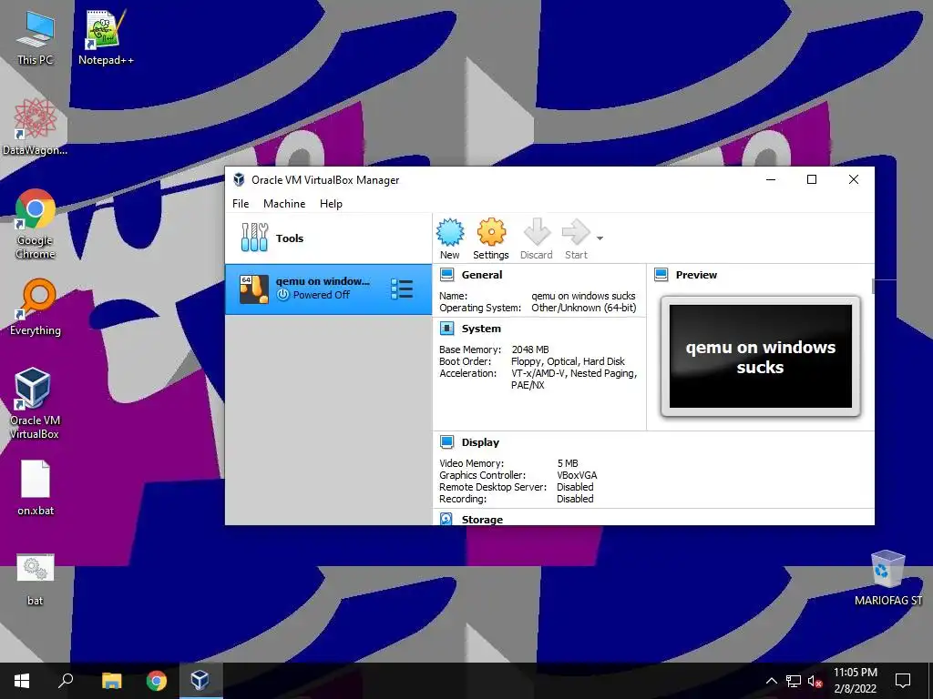Open the notification center icon
Viewport: 933px width, 699px height.
pyautogui.click(x=903, y=681)
